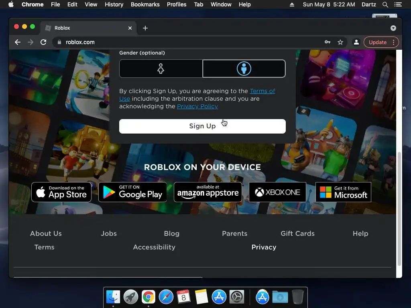
Task: Open the Parents footer link
Action: click(x=234, y=233)
